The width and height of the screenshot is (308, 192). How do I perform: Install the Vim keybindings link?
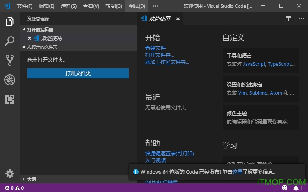pos(242,93)
